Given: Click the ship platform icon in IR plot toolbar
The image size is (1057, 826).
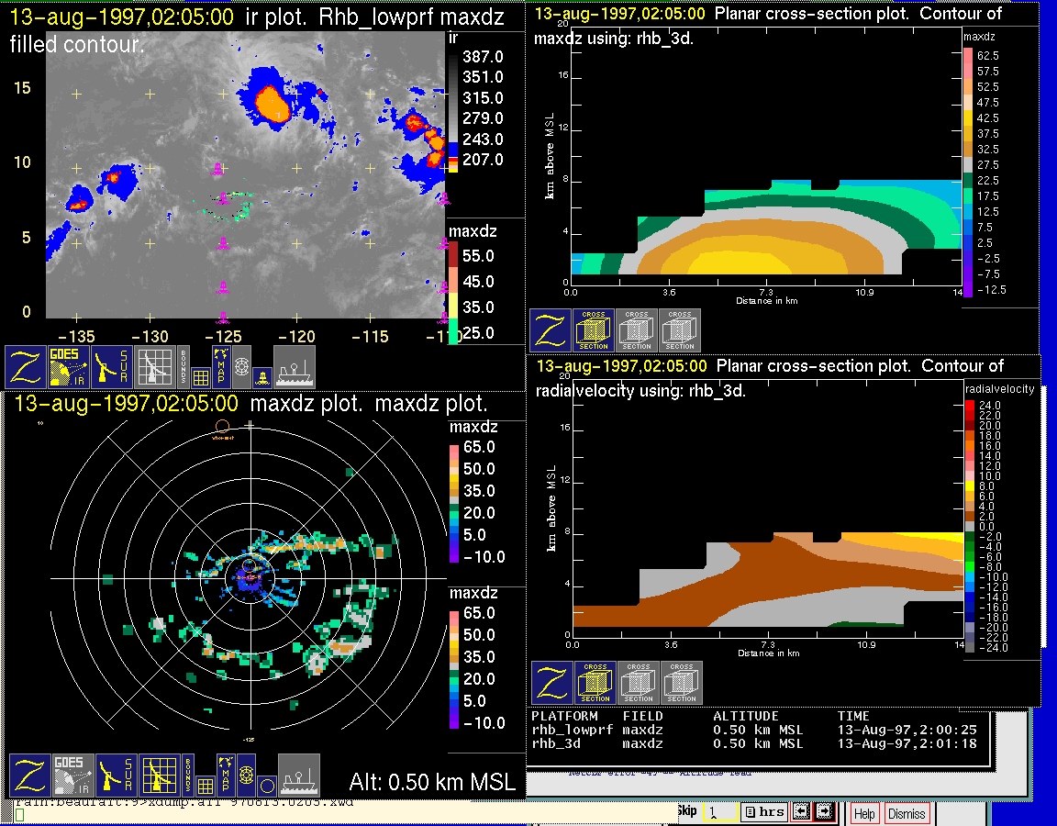Looking at the screenshot, I should tap(295, 366).
